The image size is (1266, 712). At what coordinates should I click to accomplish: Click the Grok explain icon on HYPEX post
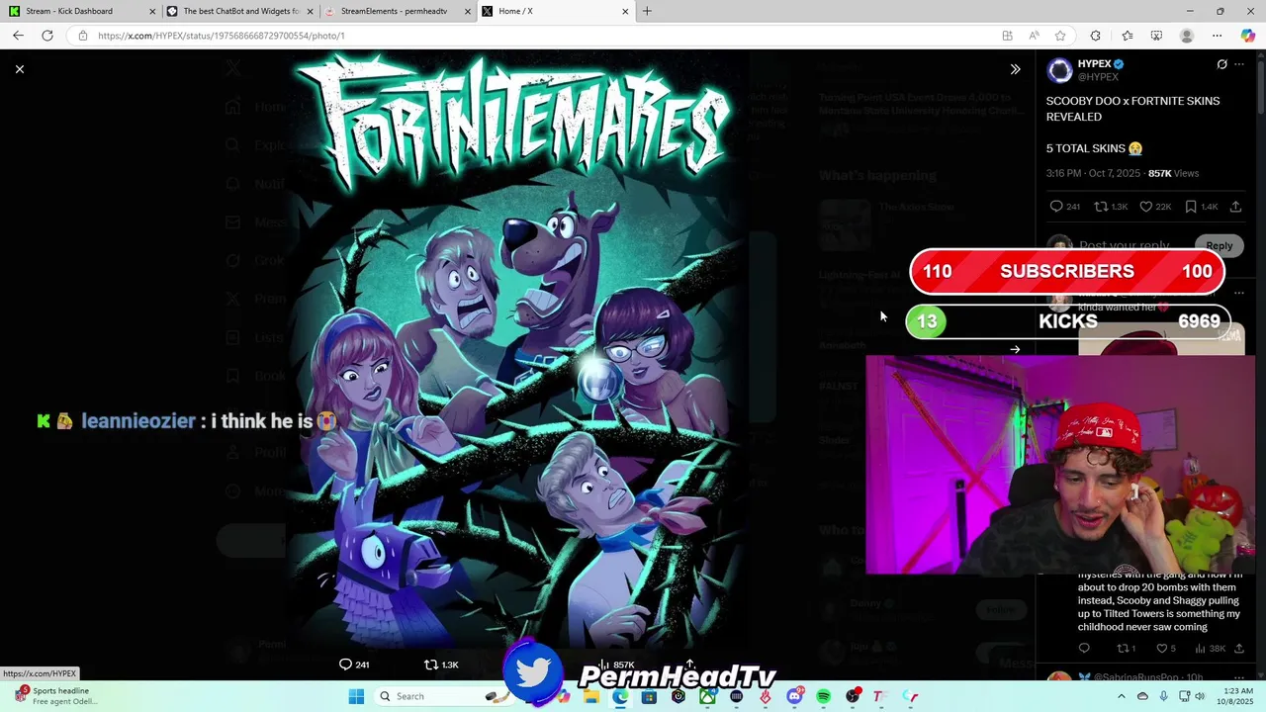(1221, 64)
